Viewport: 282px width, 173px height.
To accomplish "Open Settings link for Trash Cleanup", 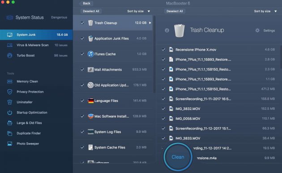I will [x=269, y=30].
